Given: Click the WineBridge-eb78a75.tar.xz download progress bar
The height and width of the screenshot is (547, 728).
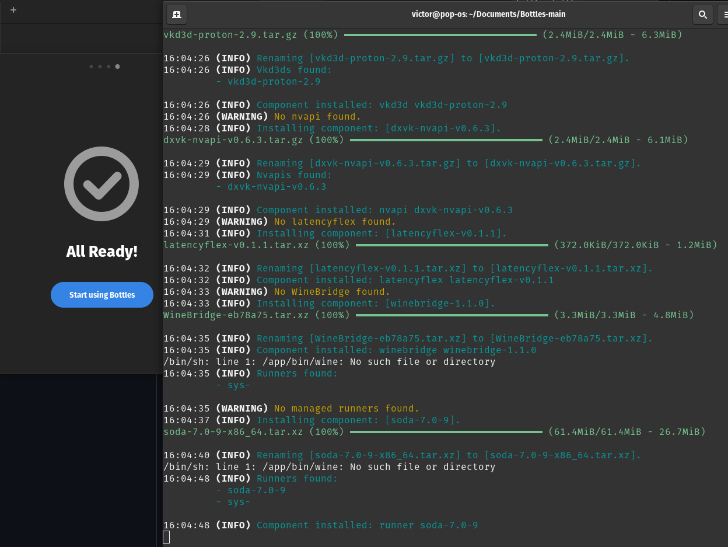Looking at the screenshot, I should (452, 315).
